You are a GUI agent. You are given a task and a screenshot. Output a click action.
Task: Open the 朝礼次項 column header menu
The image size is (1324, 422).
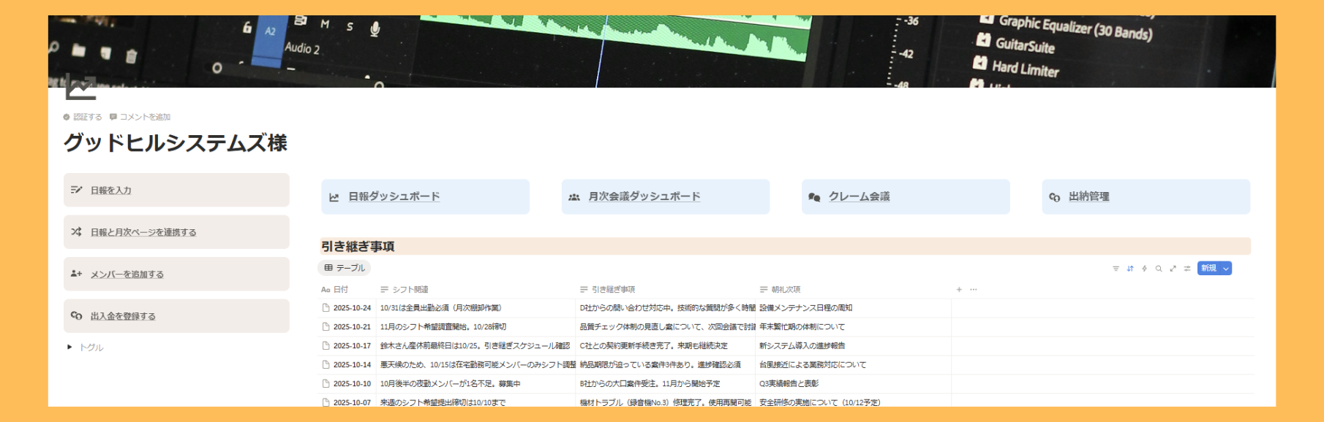[780, 290]
